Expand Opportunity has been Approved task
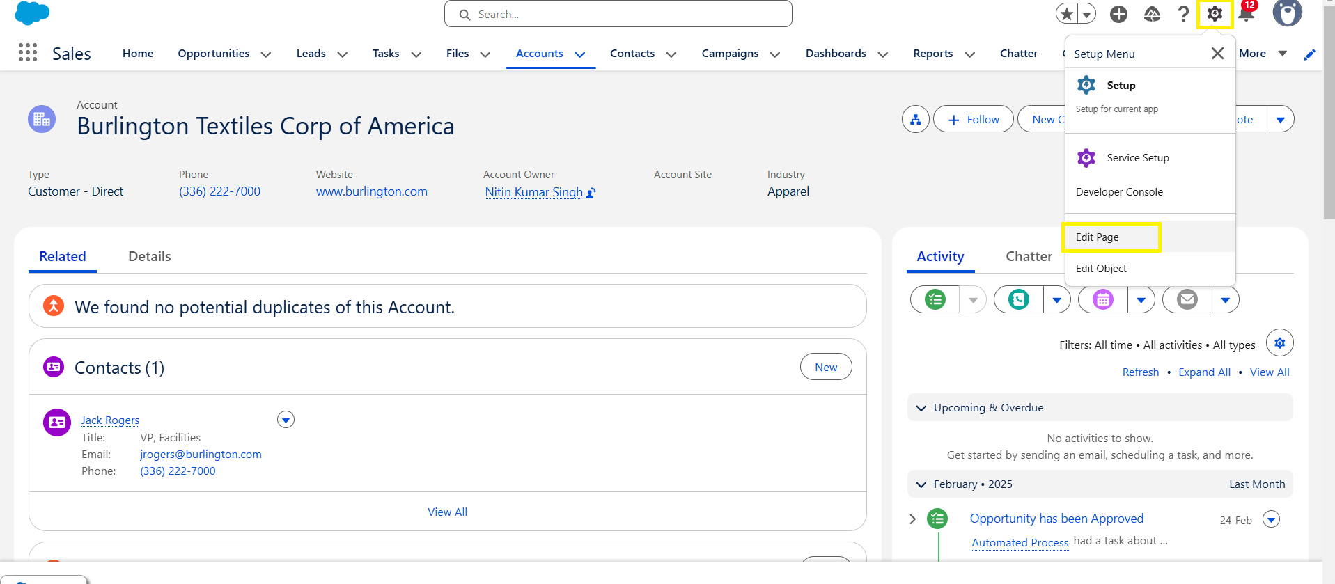 coord(913,519)
